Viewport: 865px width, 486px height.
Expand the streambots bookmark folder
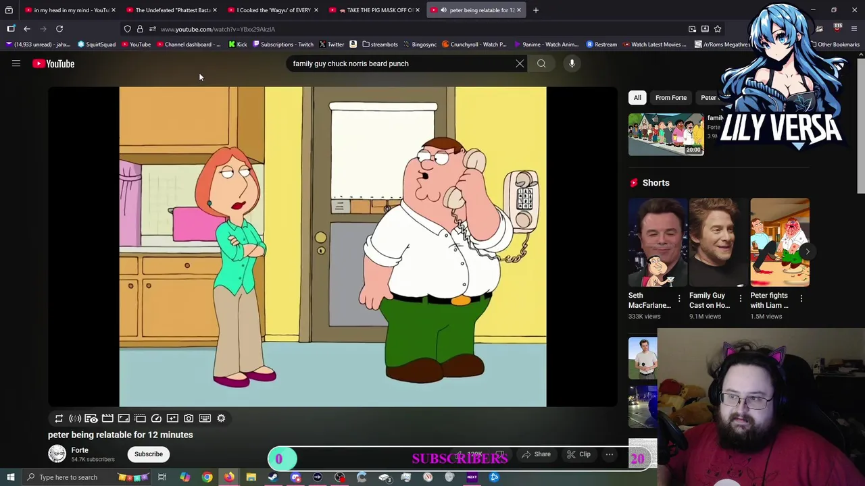point(380,45)
